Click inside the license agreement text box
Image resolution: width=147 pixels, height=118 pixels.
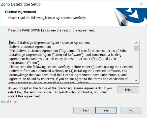pyautogui.click(x=71, y=62)
